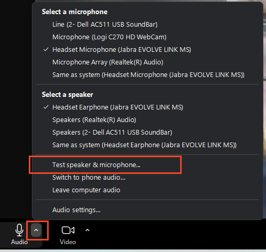
Task: Choose Switch to phone audio
Action: coord(147,178)
